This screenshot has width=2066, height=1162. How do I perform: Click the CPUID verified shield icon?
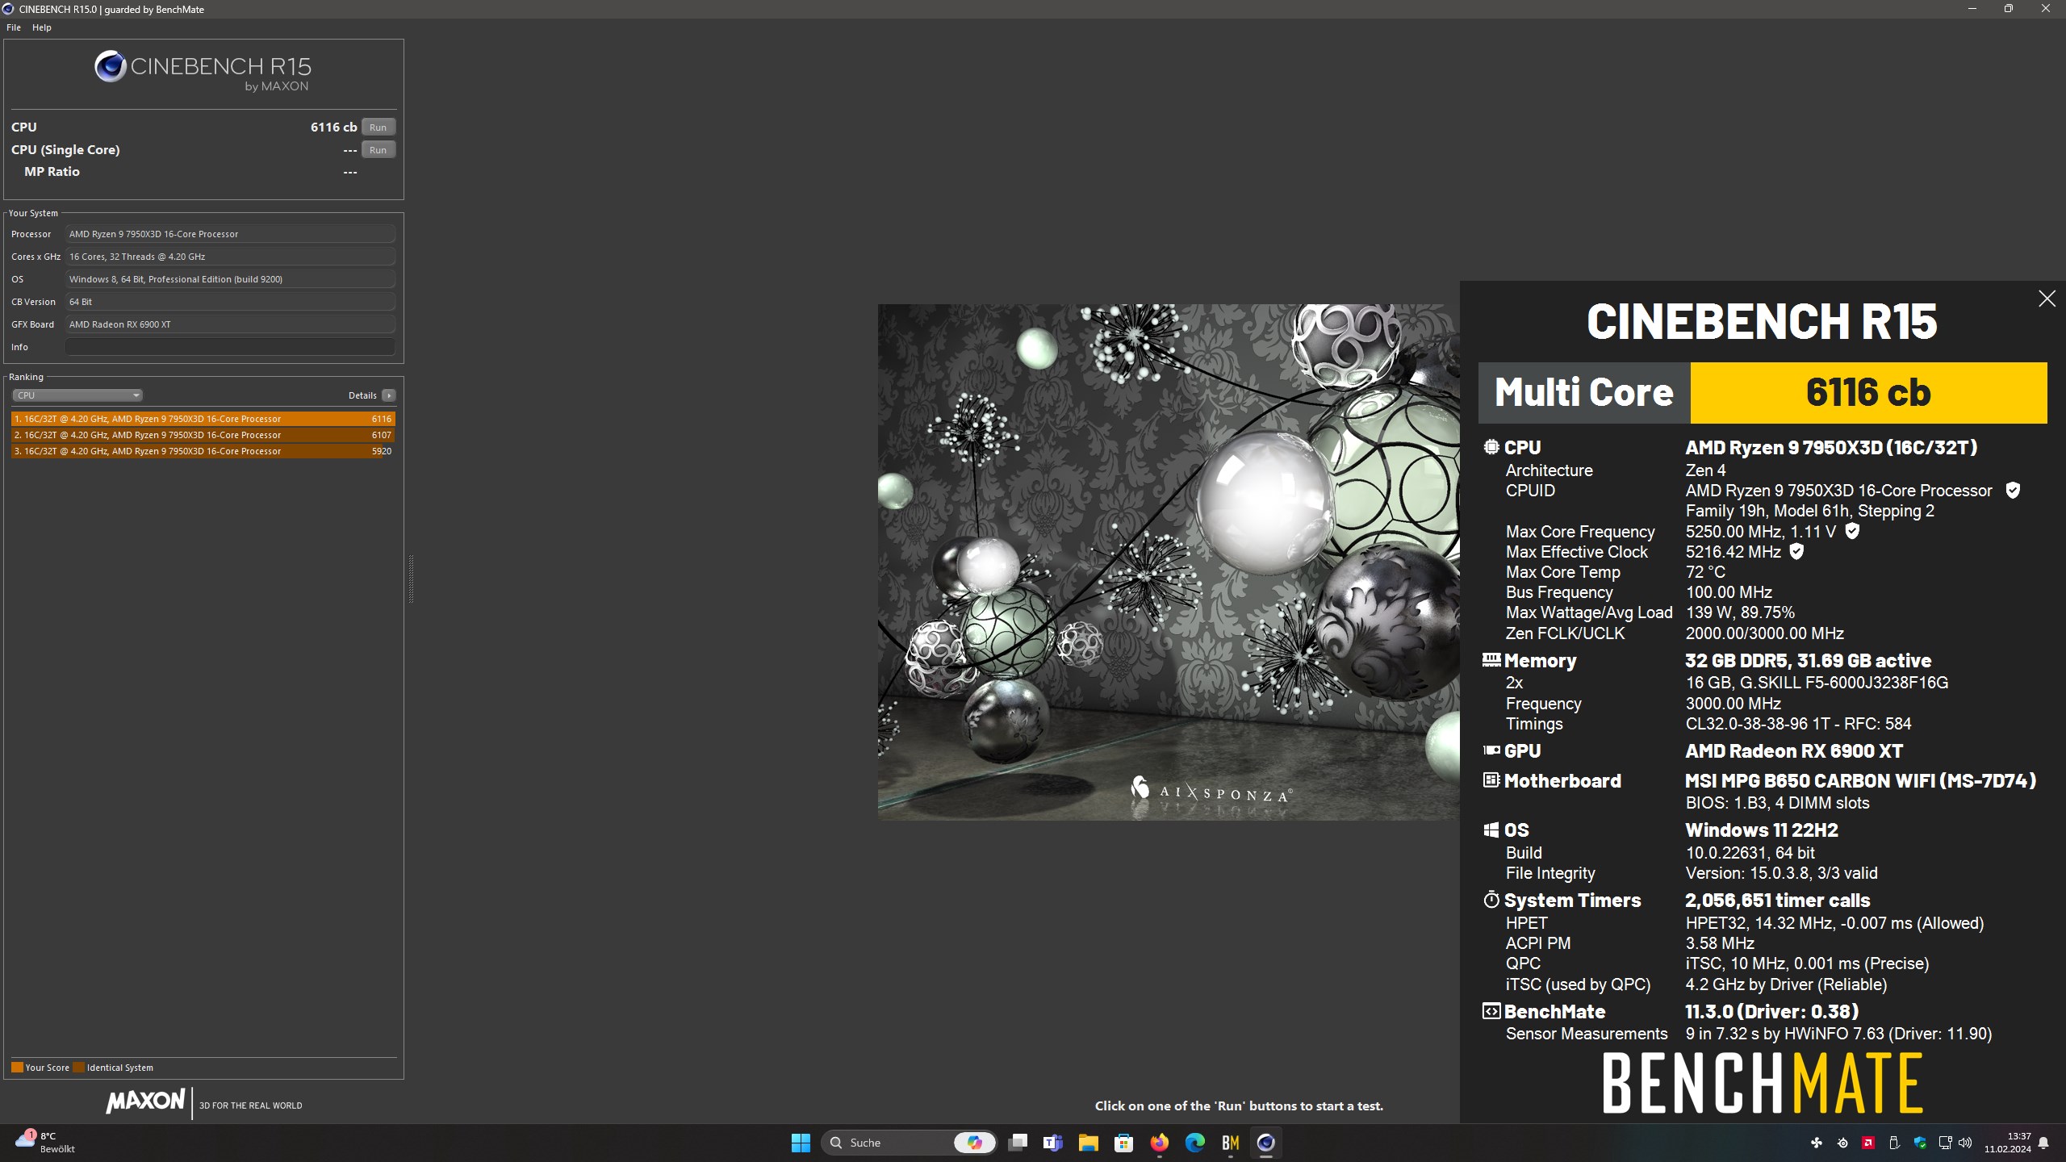pos(2013,491)
